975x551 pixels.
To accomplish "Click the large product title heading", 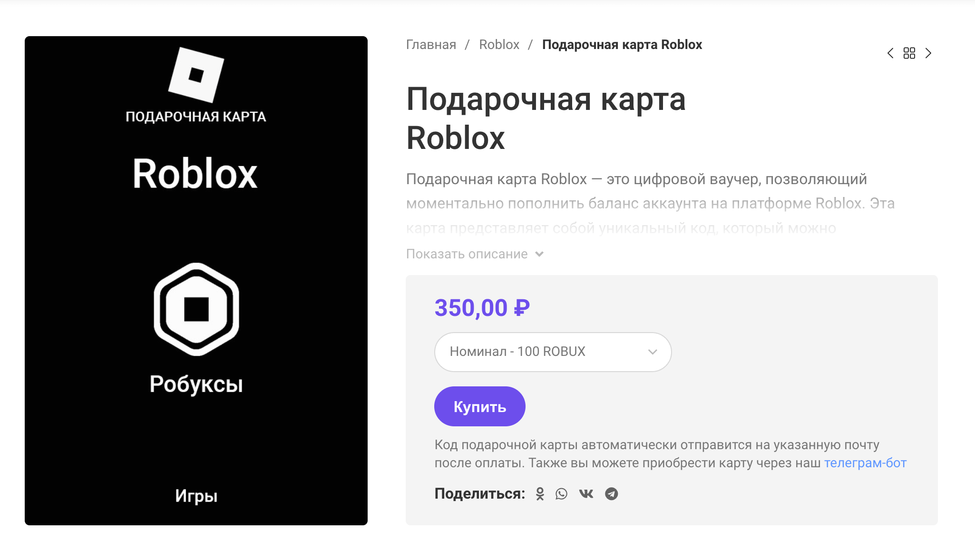I will click(546, 118).
